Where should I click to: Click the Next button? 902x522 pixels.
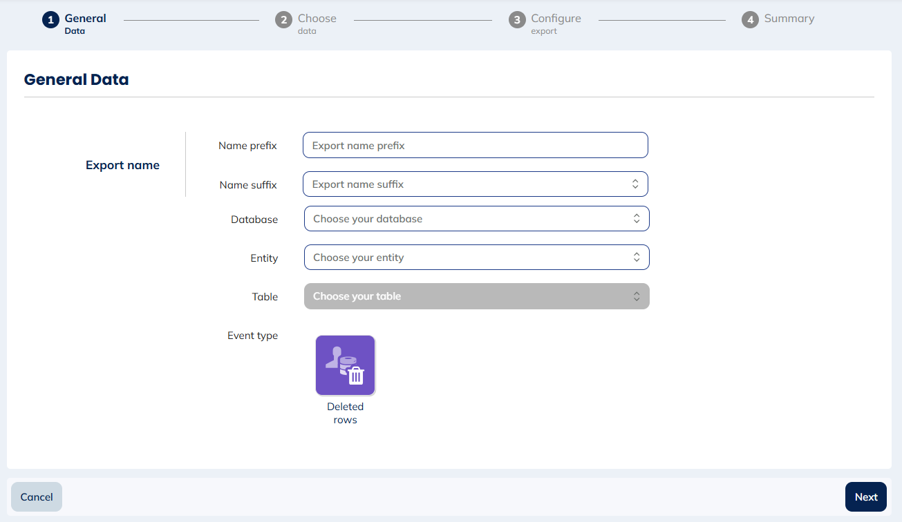click(865, 497)
